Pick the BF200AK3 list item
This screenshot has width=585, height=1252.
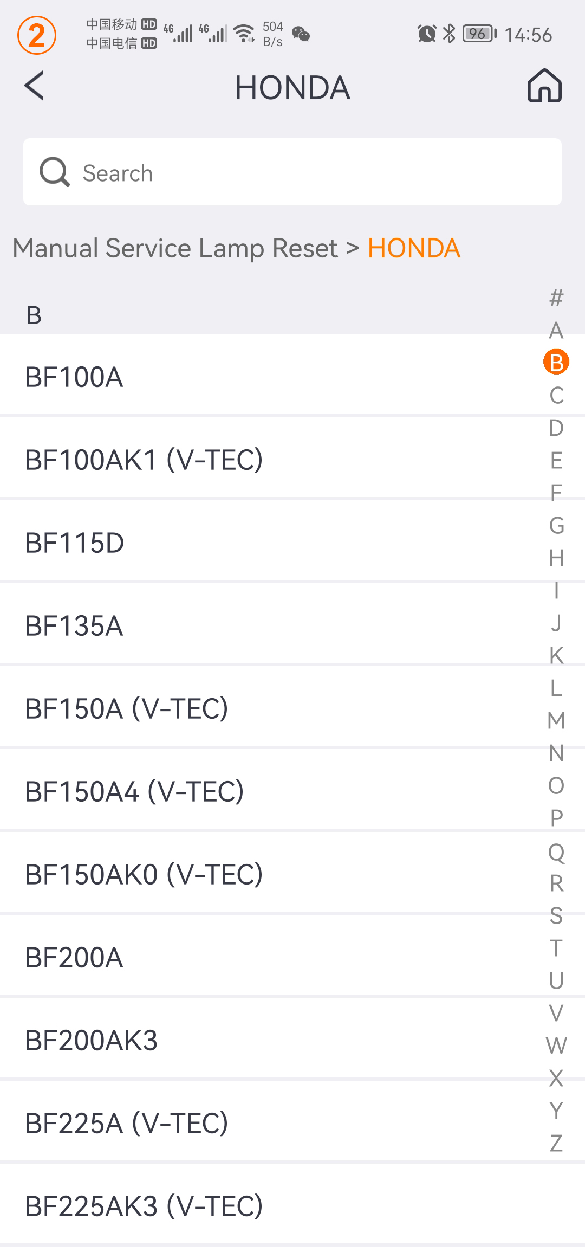click(x=92, y=1040)
